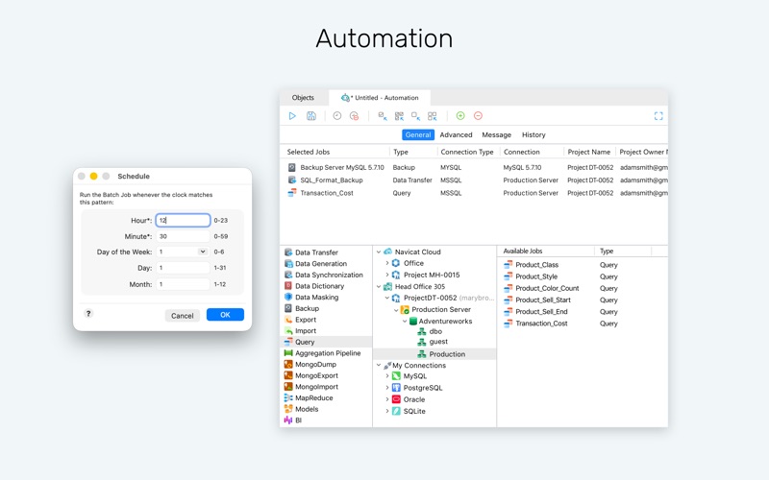The width and height of the screenshot is (769, 480).
Task: Click the Month input field
Action: click(x=183, y=284)
